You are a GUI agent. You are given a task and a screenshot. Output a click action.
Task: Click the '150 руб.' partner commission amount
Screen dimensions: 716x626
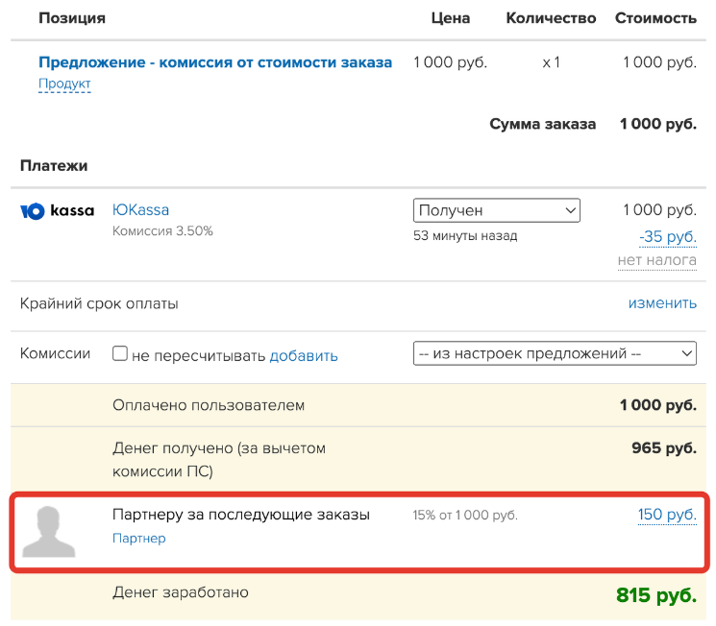(667, 515)
